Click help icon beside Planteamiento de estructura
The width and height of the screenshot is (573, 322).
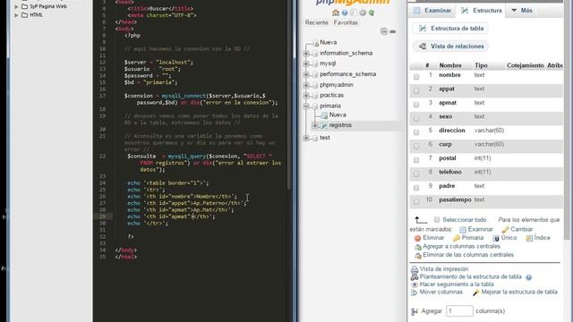528,277
